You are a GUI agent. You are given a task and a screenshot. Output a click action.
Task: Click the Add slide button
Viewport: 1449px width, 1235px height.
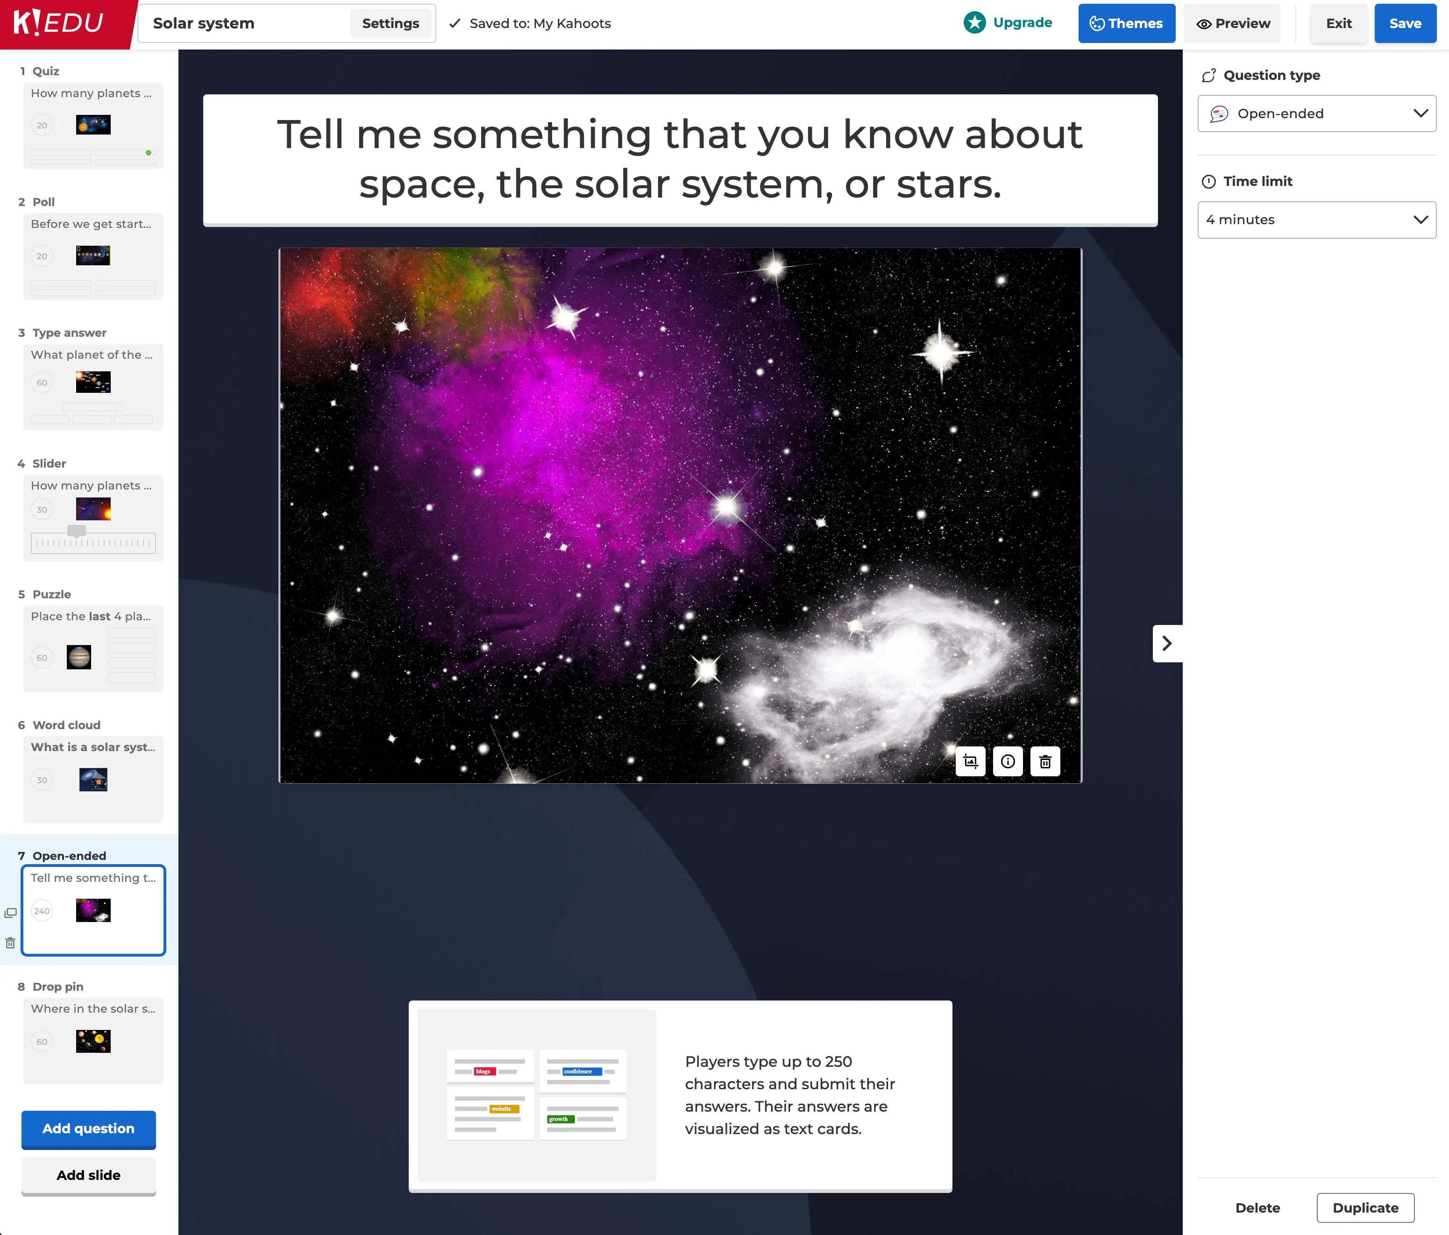point(88,1176)
